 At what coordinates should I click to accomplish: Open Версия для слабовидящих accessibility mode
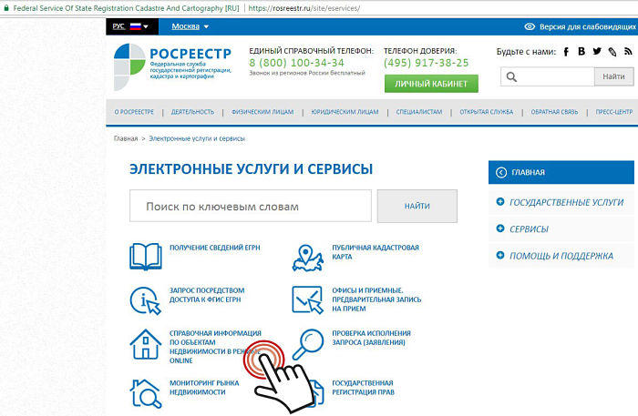tap(581, 26)
